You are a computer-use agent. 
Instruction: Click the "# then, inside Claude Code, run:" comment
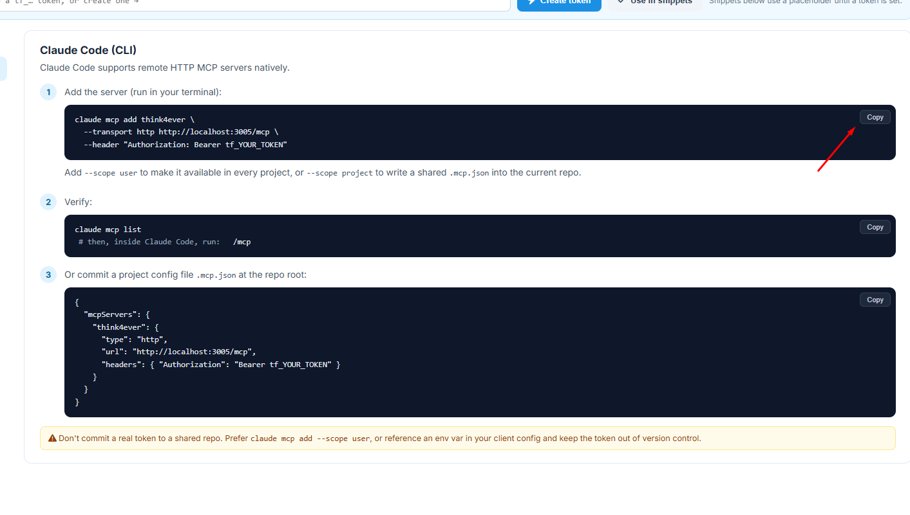(x=149, y=242)
